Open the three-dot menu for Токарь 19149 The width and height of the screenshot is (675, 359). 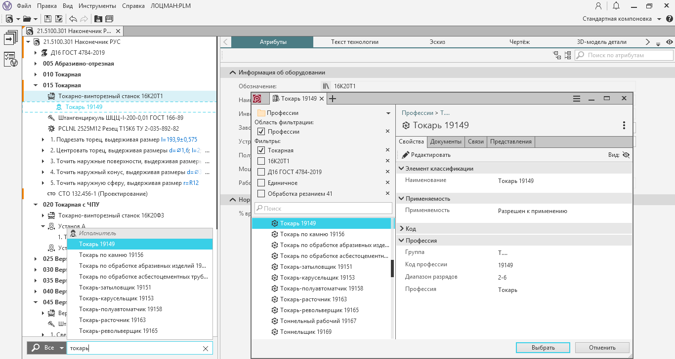[x=624, y=125]
